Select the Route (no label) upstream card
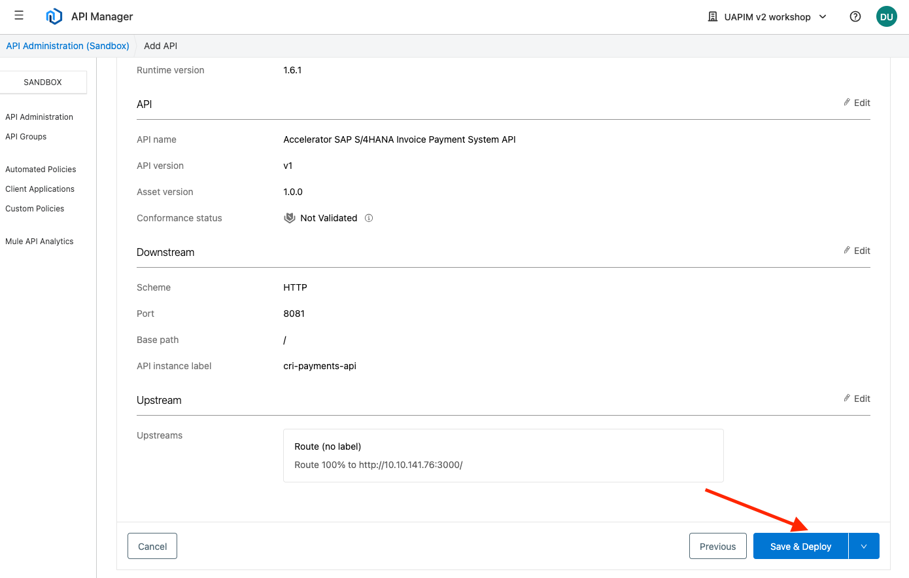 pyautogui.click(x=504, y=456)
